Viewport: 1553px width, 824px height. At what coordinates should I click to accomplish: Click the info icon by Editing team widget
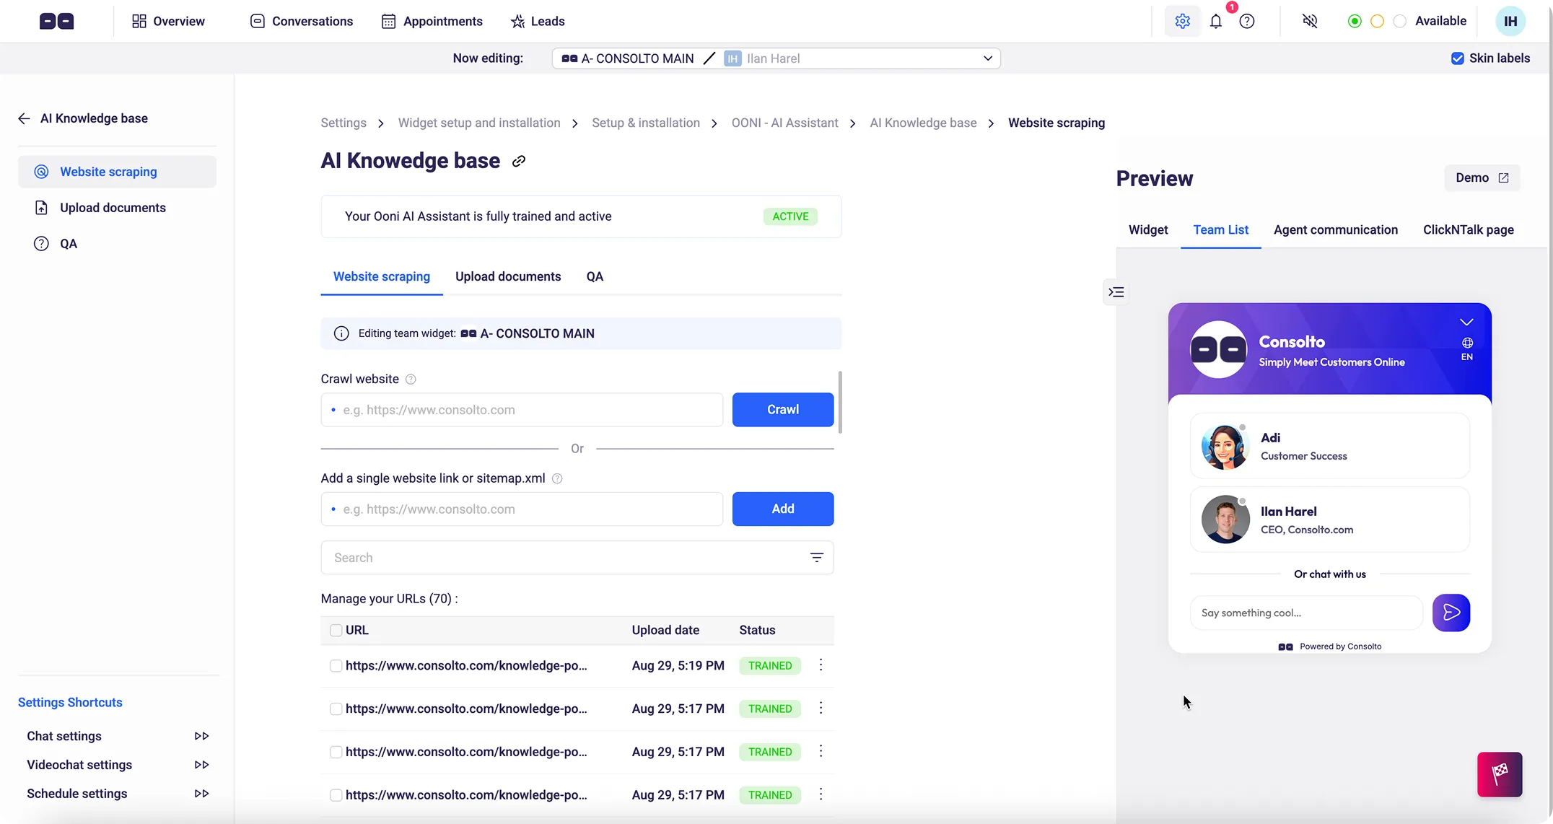(x=341, y=333)
